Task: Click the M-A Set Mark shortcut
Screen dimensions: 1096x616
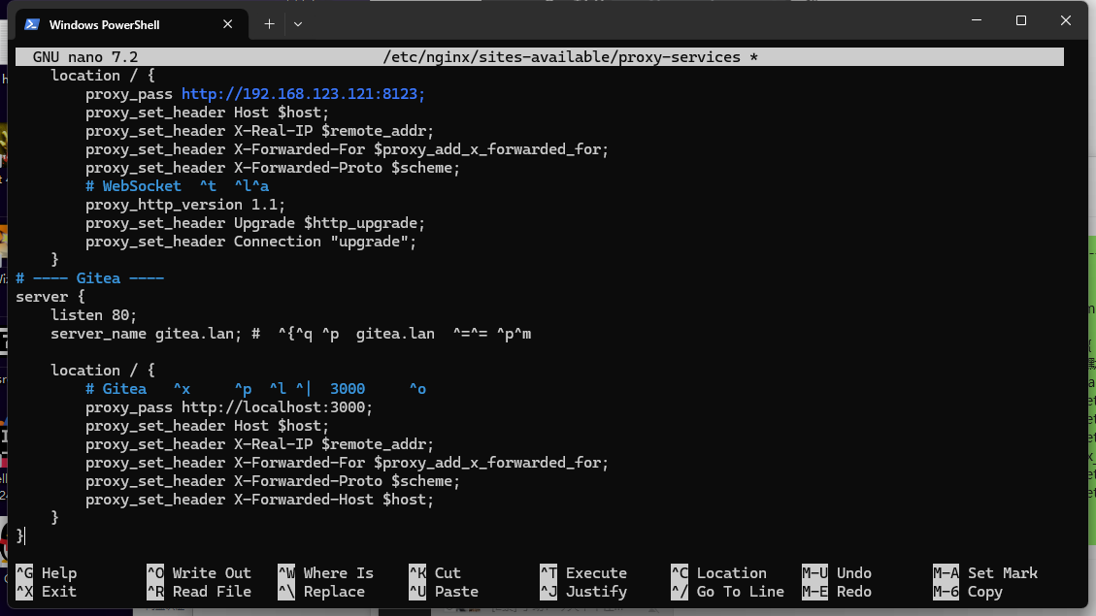Action: pyautogui.click(x=985, y=573)
